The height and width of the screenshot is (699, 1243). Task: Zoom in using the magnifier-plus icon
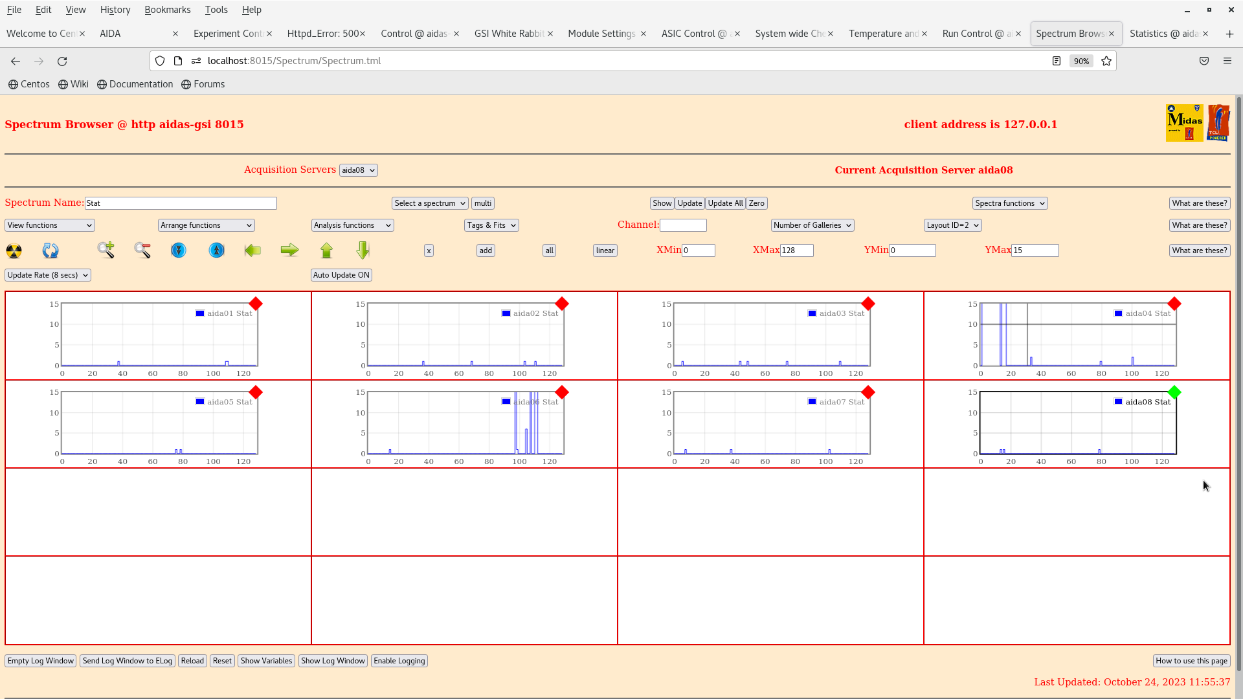coord(106,250)
